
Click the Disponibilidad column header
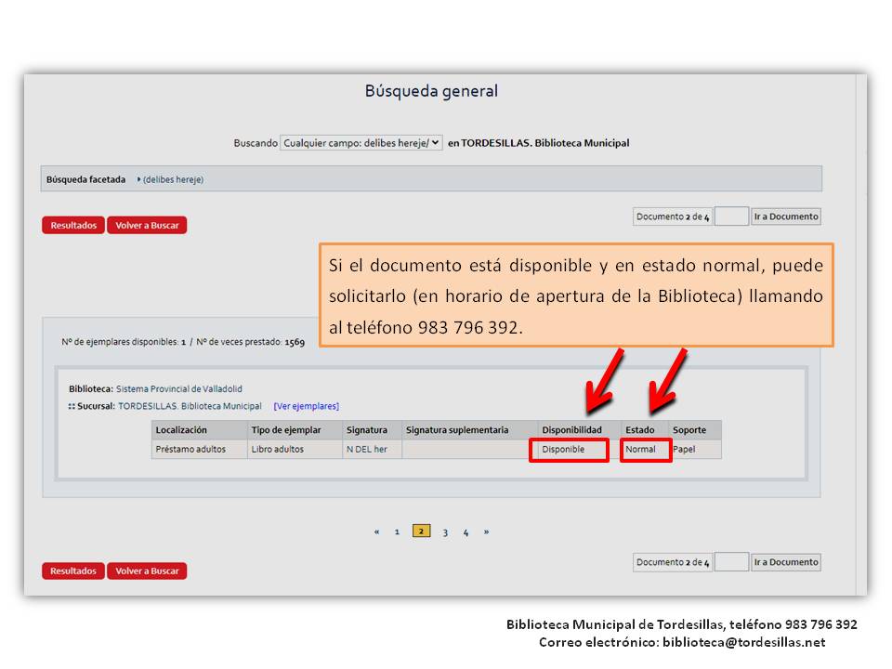tap(580, 430)
